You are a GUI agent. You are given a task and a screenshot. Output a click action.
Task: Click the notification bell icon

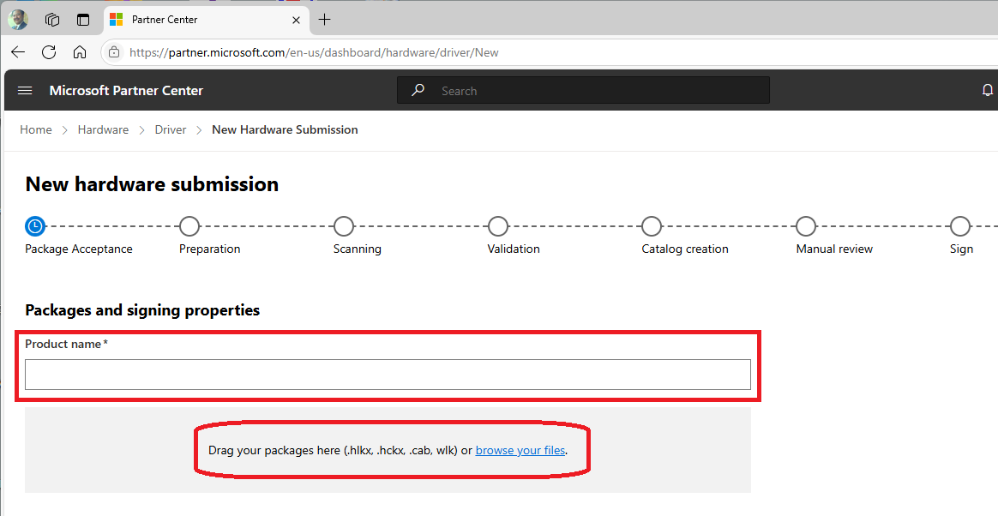[987, 91]
